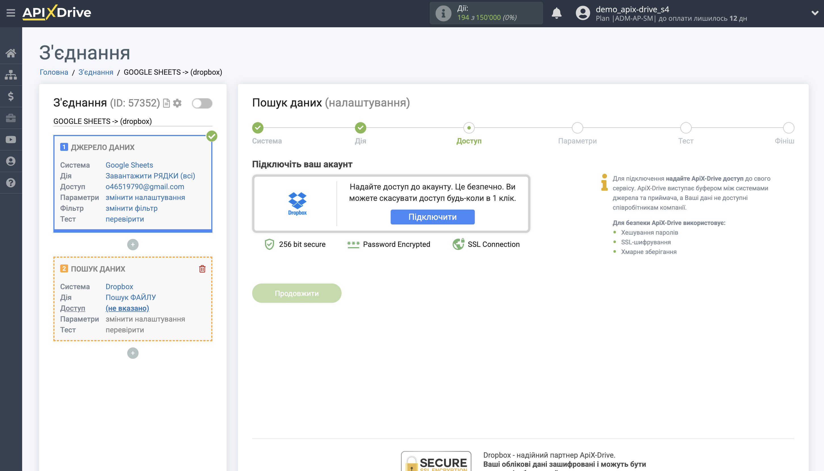824x471 pixels.
Task: Expand the account menu chevron top right
Action: [x=815, y=13]
